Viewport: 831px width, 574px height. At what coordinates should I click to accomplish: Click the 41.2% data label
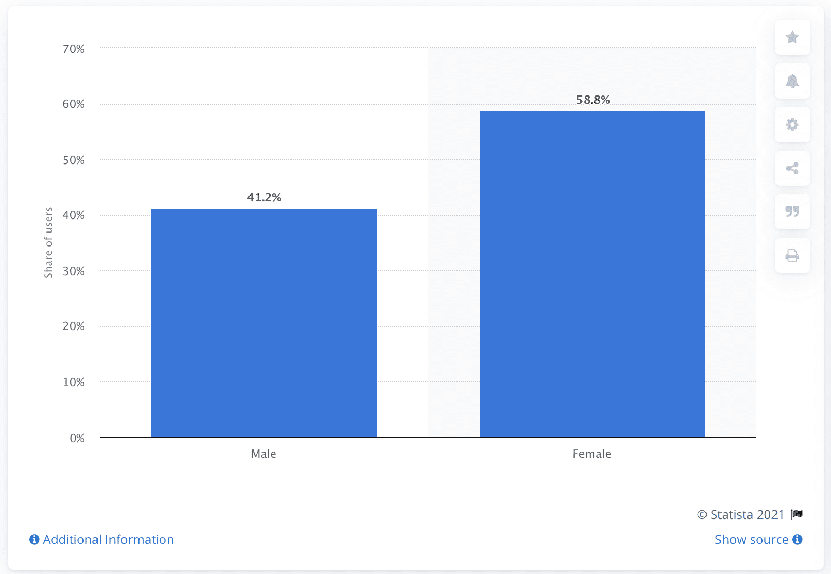coord(264,197)
